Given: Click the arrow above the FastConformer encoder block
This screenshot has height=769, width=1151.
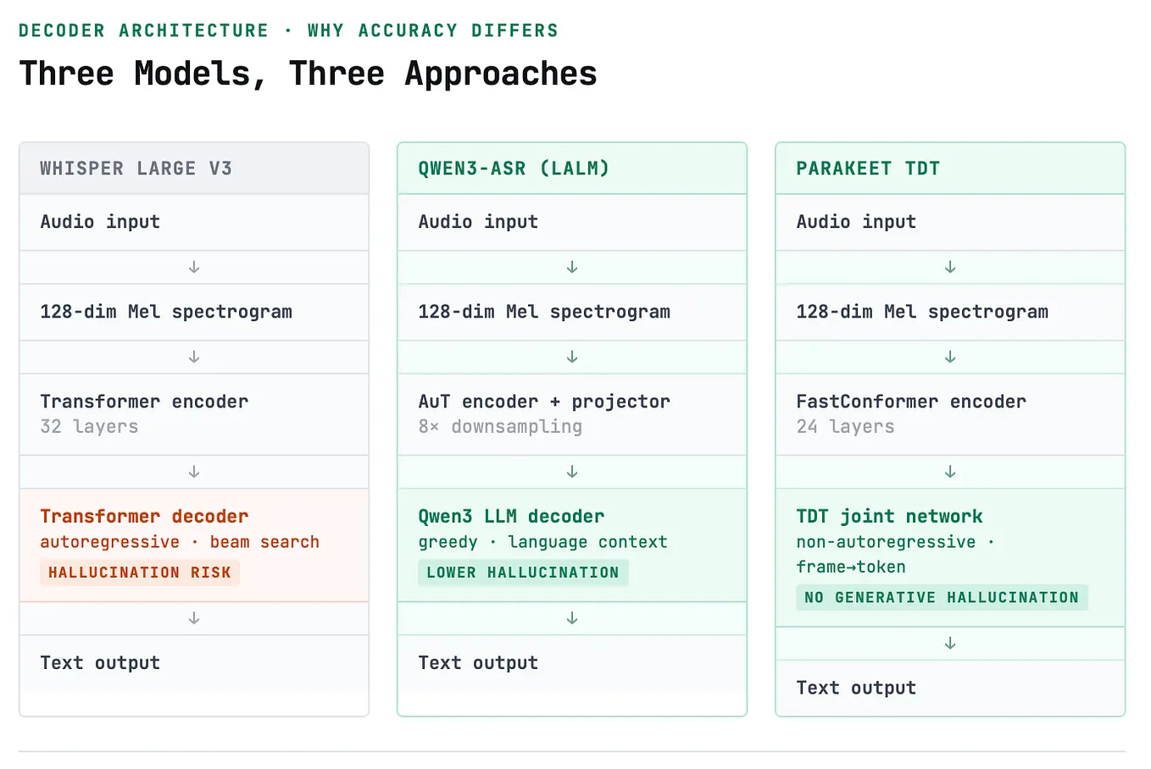Looking at the screenshot, I should pos(950,357).
